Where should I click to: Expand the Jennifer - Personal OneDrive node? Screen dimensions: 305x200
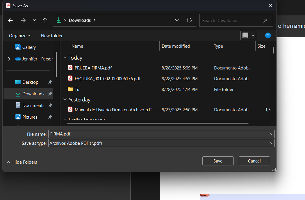9,59
